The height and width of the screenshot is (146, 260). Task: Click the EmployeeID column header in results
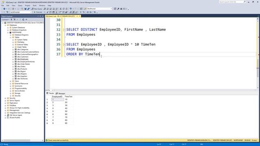[x=57, y=97]
